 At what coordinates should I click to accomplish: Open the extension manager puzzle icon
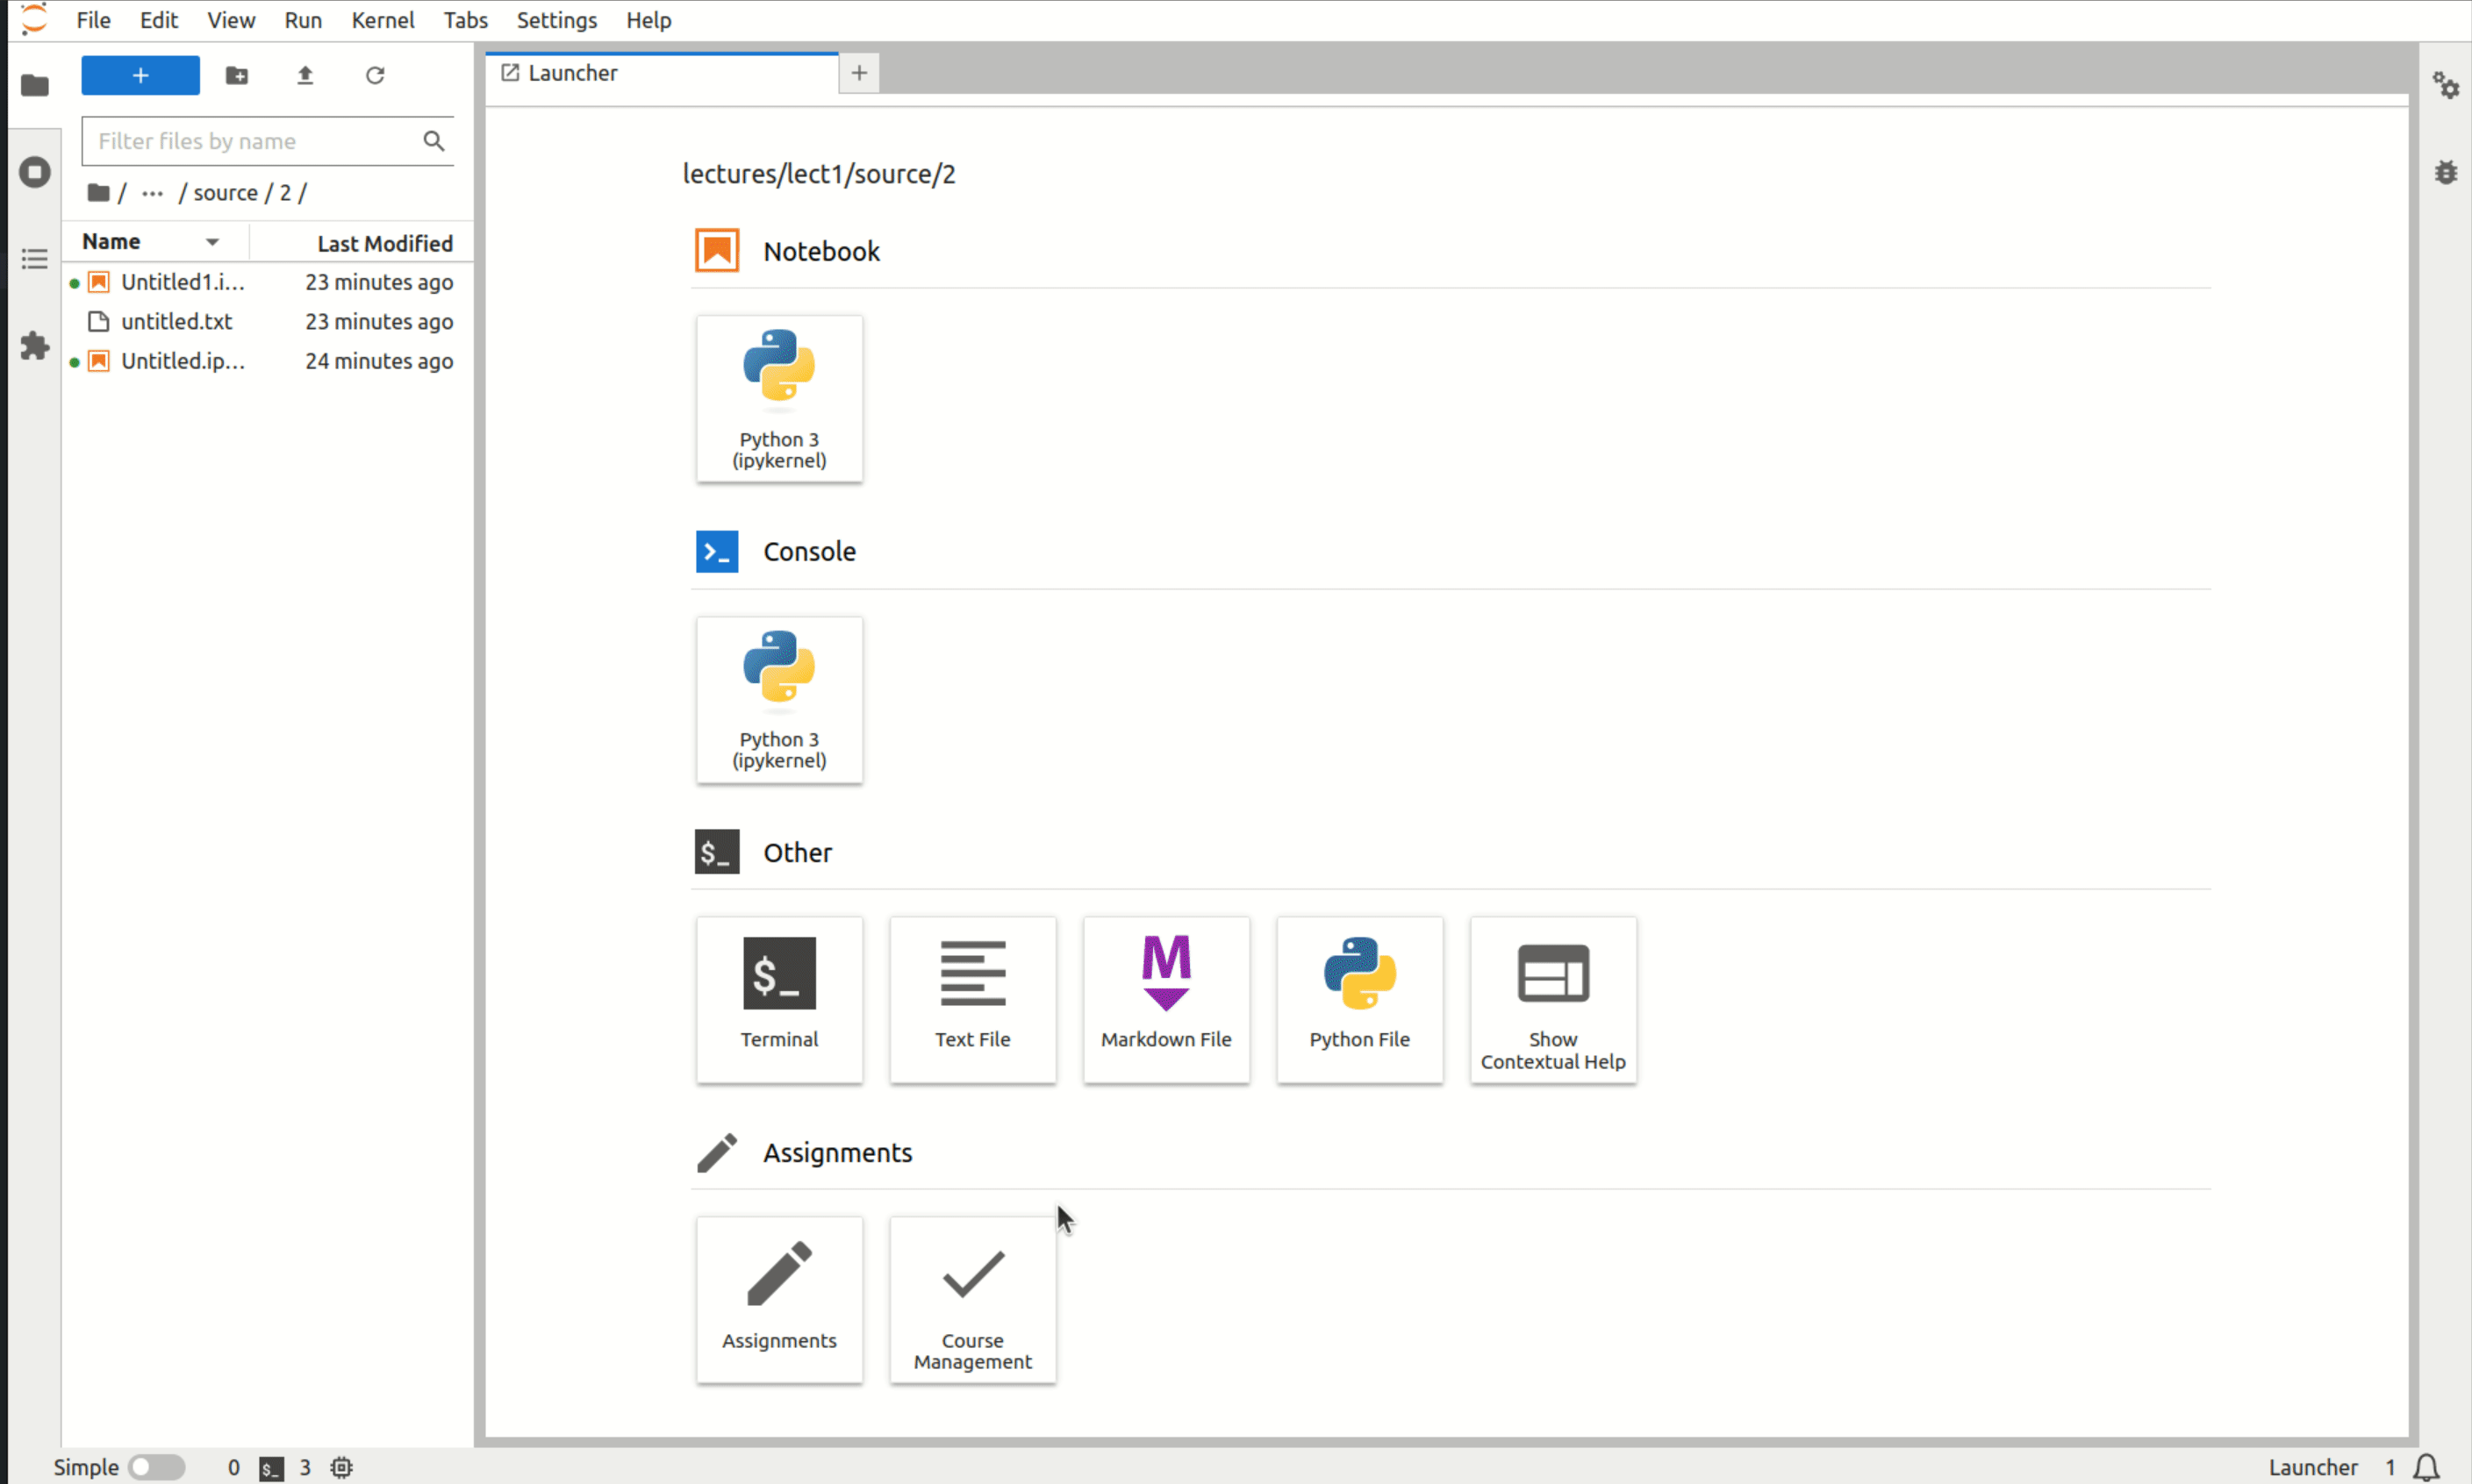coord(35,347)
